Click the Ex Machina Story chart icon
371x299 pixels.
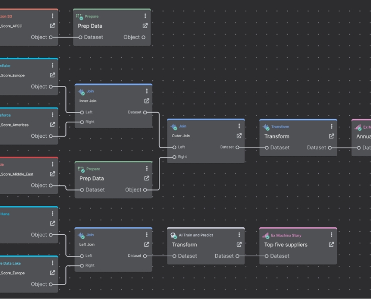266,235
